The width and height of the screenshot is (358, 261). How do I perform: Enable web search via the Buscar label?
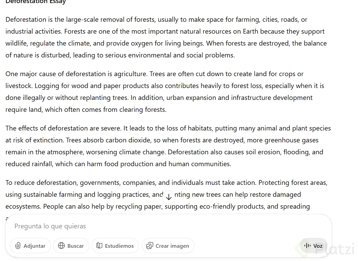tap(75, 246)
